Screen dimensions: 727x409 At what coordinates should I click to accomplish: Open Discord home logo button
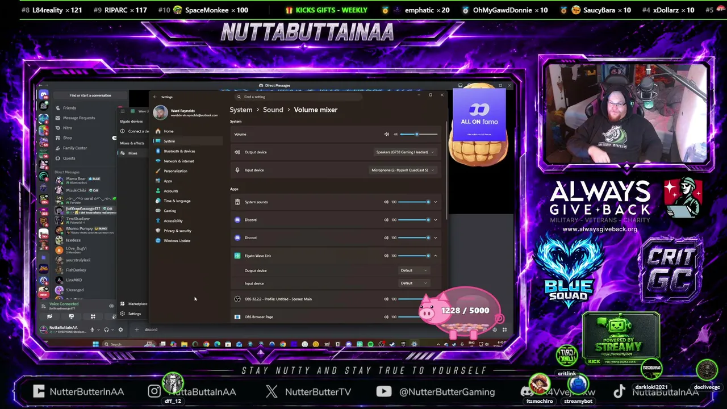[x=44, y=95]
